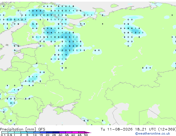Click the legend scale label "30"

[x=60, y=135]
